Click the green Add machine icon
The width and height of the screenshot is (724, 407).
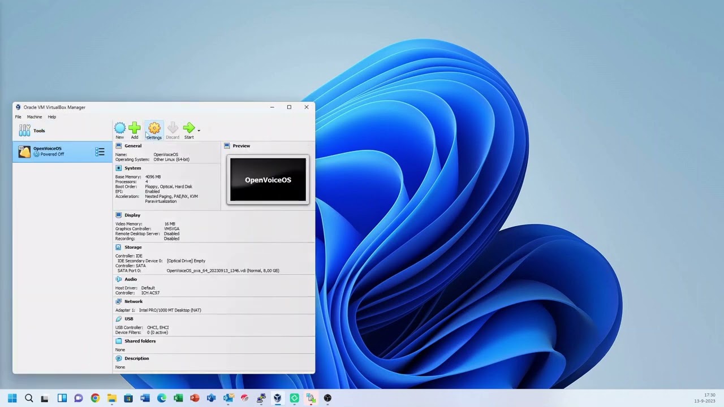(x=135, y=131)
